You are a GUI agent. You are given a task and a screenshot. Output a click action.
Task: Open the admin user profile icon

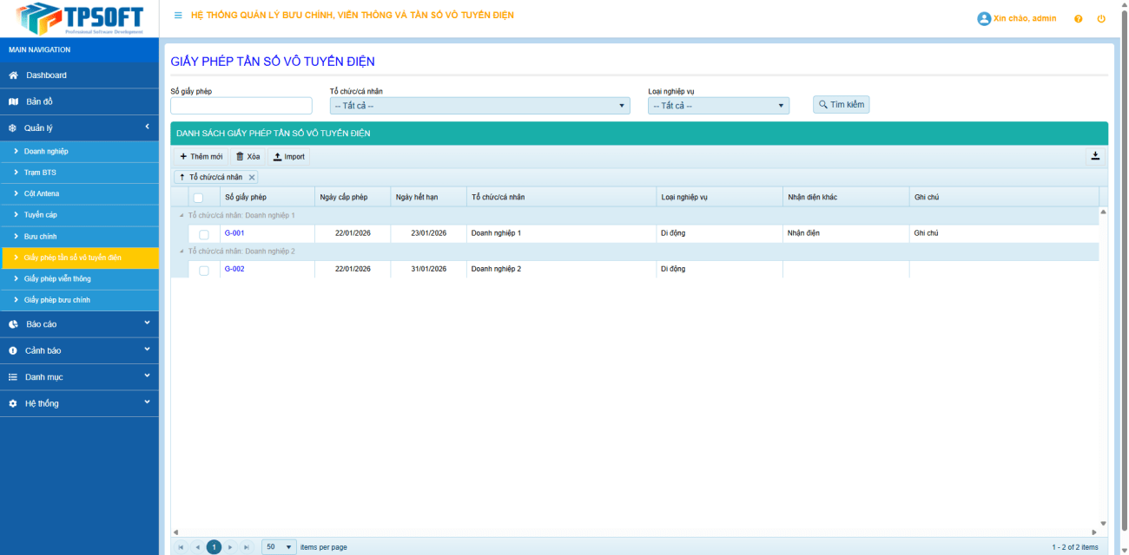984,18
